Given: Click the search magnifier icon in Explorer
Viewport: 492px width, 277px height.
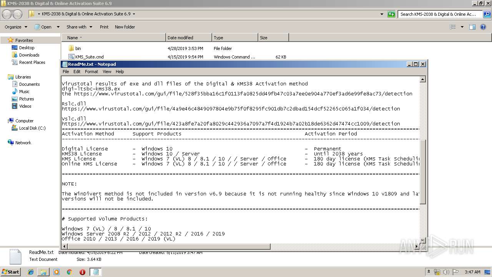Looking at the screenshot, I should 487,14.
